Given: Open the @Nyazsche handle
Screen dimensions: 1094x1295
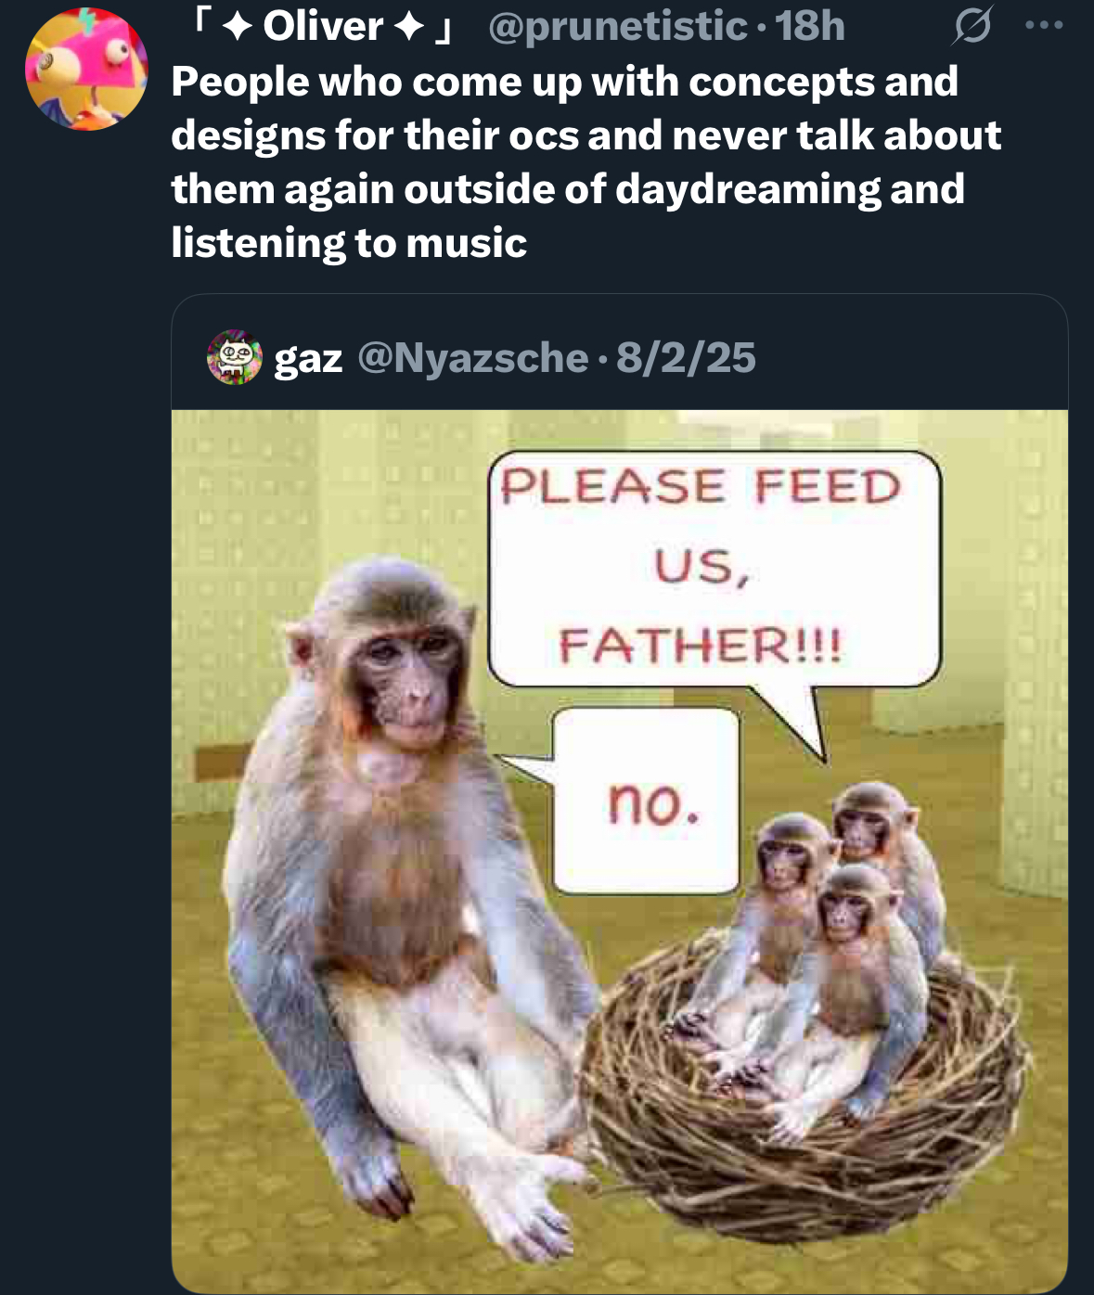Looking at the screenshot, I should (x=472, y=358).
